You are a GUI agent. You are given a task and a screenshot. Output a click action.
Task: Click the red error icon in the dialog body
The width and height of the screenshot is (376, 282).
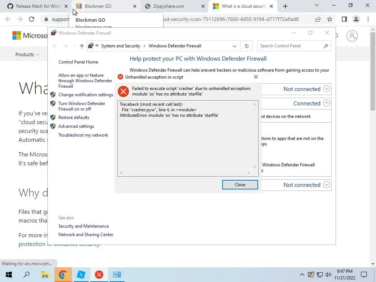click(x=123, y=91)
